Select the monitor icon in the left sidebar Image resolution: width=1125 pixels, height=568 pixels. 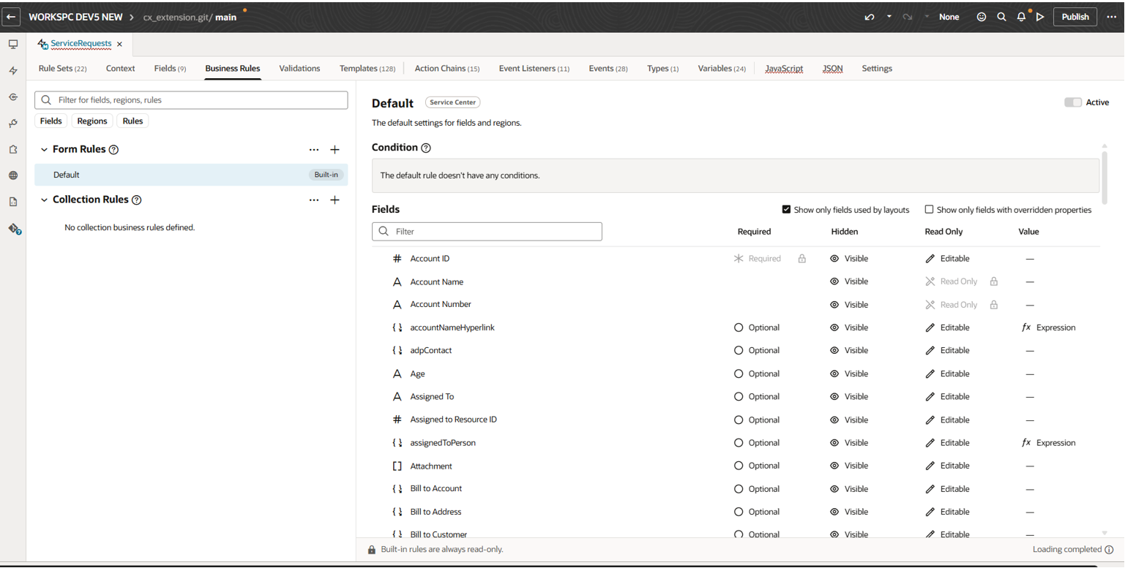coord(12,44)
